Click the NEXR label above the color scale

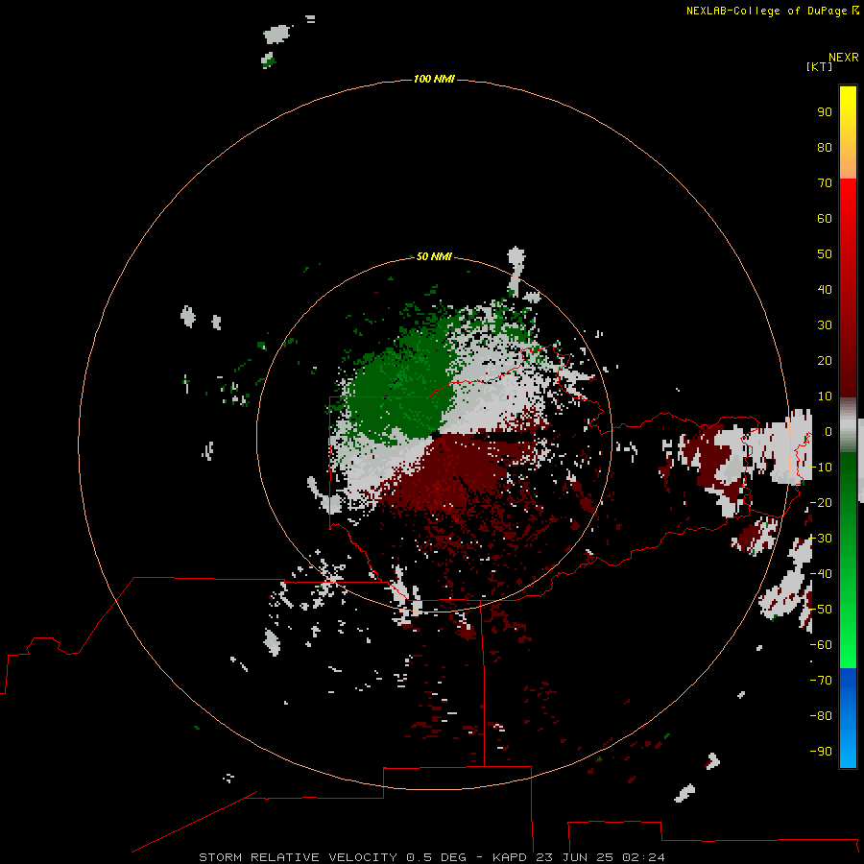(x=843, y=58)
